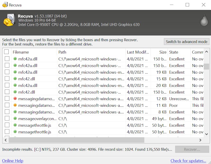
Task: Click the Piriform pear icon
Action: (204, 20)
